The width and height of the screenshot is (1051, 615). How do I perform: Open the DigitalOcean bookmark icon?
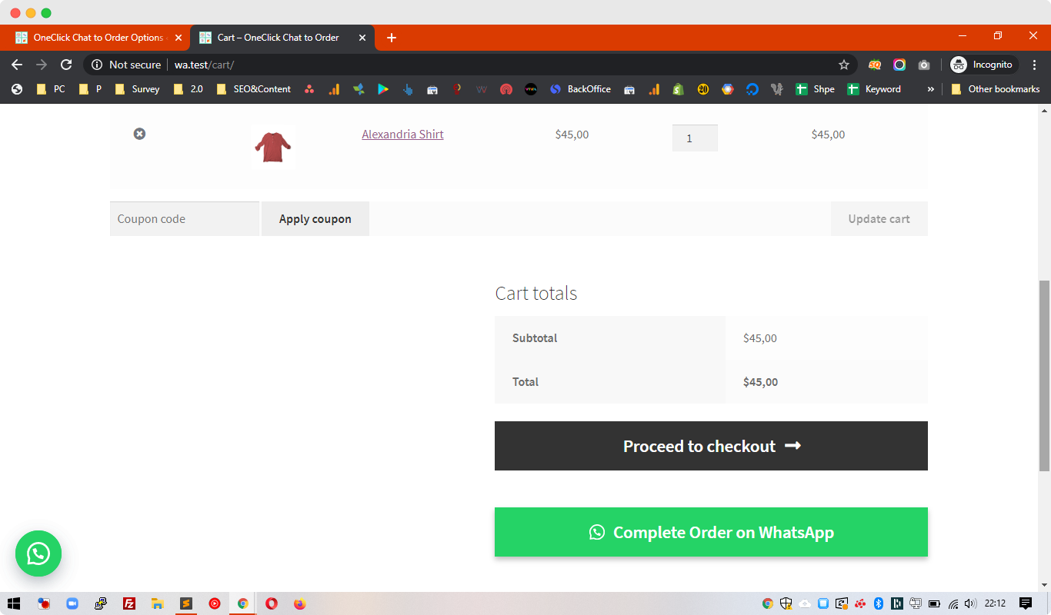(752, 89)
